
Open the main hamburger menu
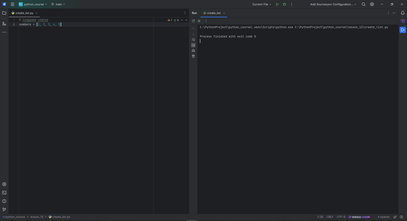(13, 4)
